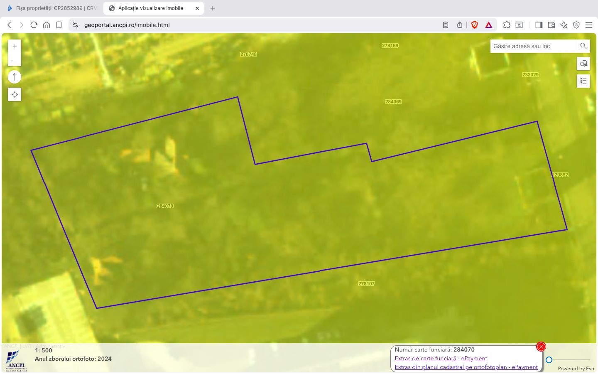Image resolution: width=598 pixels, height=374 pixels.
Task: Reload the page with the refresh icon
Action: 34,25
